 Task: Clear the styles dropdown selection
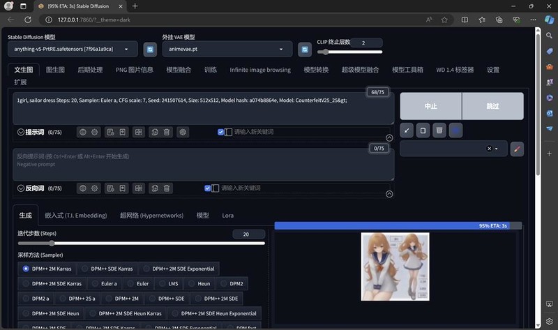click(x=489, y=149)
